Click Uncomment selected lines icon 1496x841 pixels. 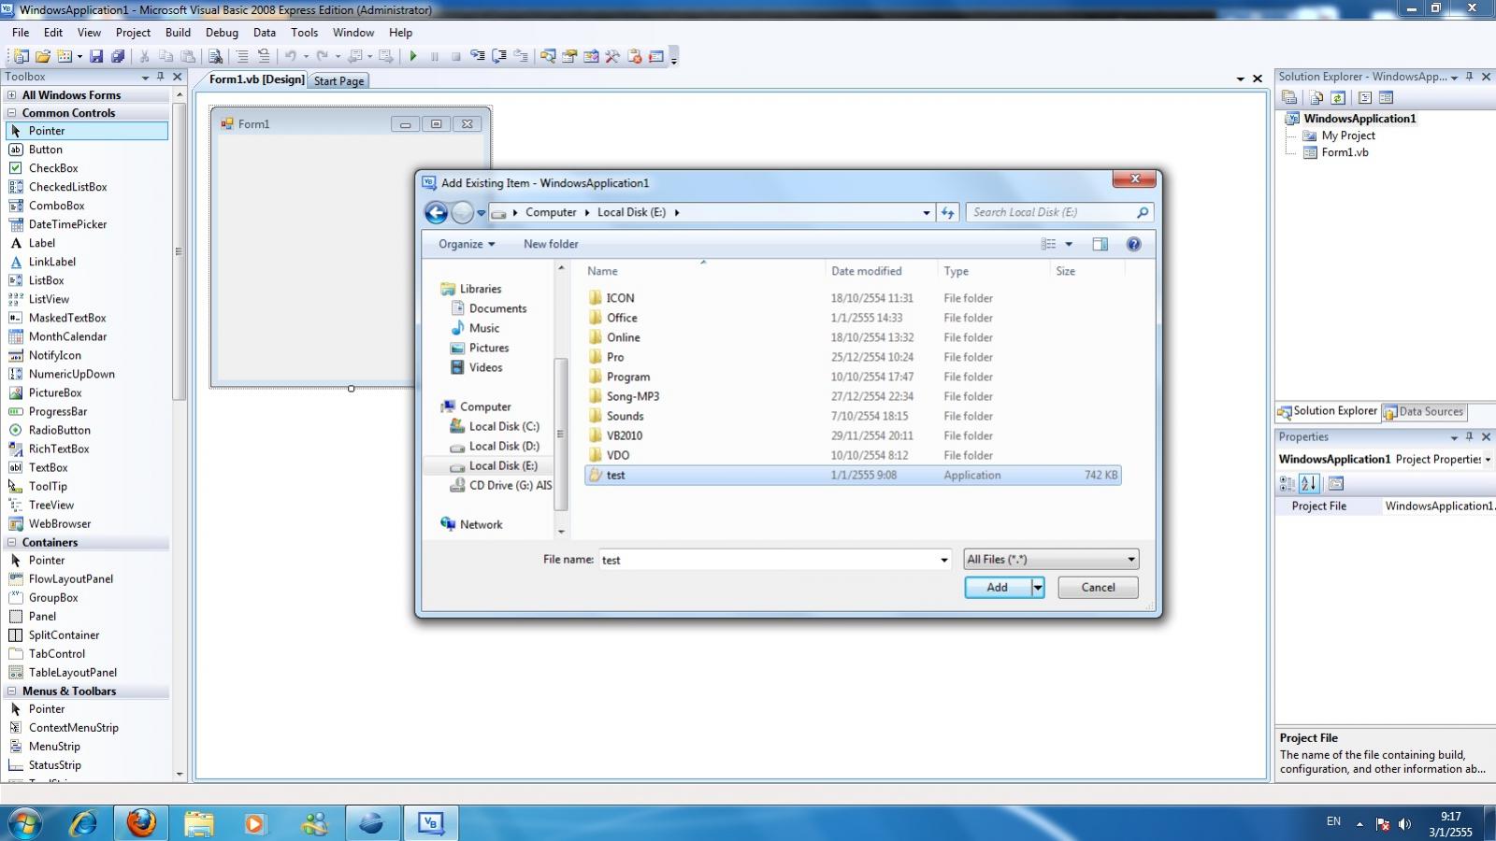click(264, 56)
